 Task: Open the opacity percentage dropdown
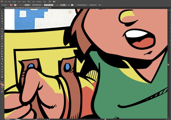[66, 5]
